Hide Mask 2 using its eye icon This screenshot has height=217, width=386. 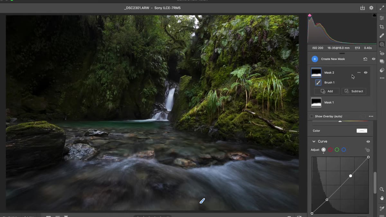[366, 73]
